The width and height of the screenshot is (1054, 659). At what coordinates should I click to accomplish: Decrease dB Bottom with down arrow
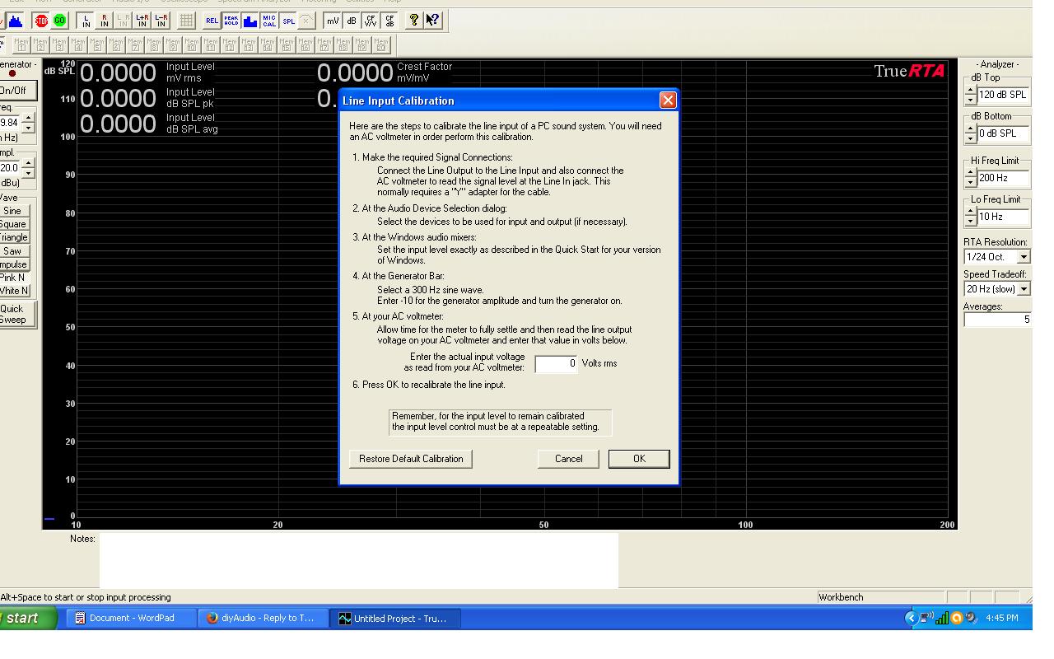click(970, 138)
